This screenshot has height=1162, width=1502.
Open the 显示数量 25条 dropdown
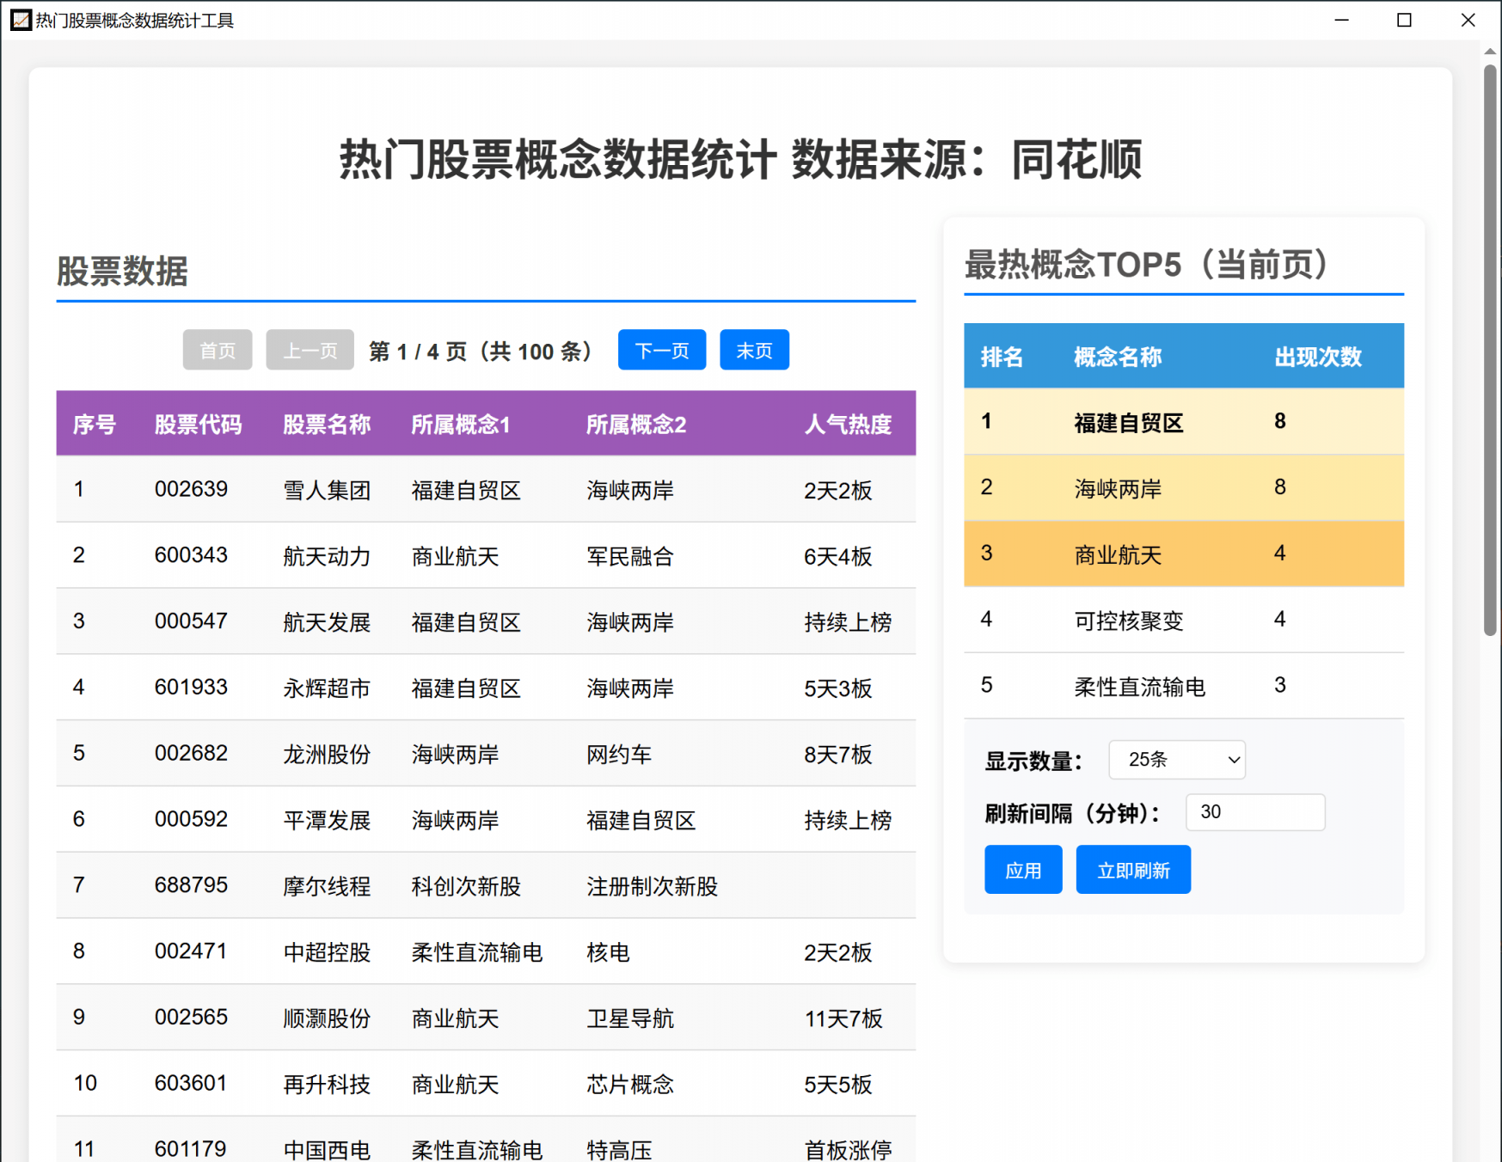click(x=1176, y=760)
